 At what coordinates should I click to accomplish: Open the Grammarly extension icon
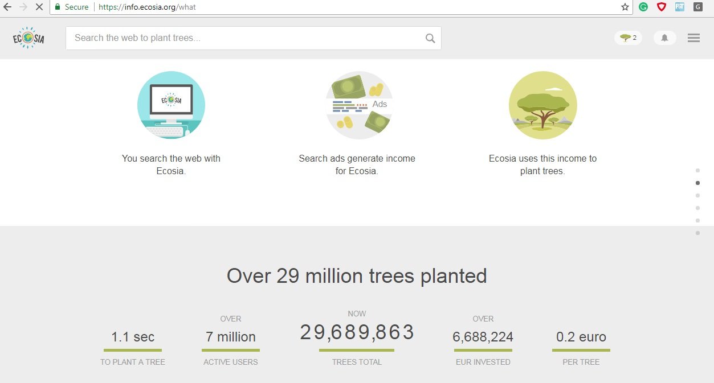[x=643, y=7]
